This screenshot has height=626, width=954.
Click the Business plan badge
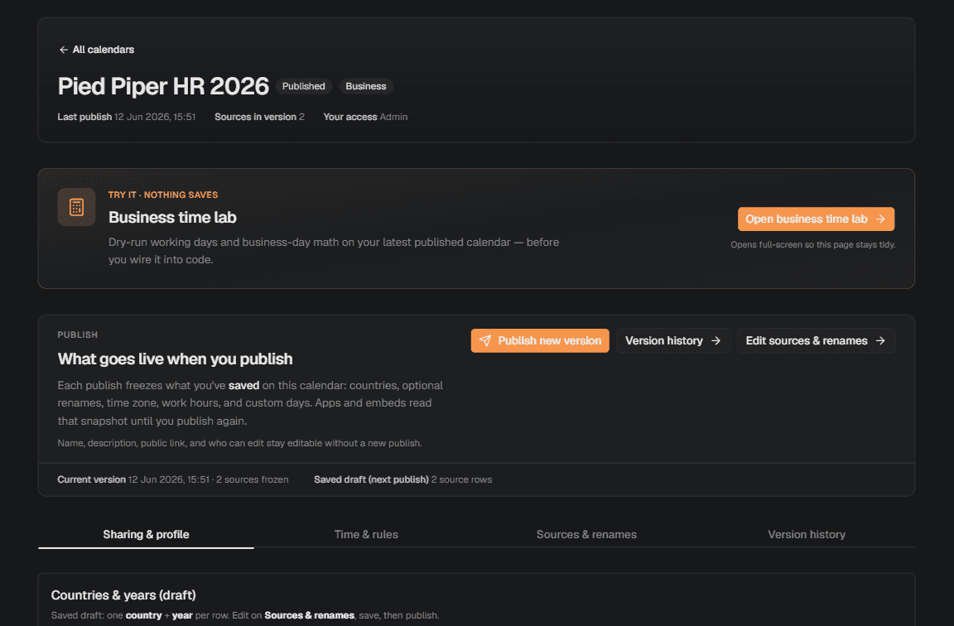[x=366, y=86]
